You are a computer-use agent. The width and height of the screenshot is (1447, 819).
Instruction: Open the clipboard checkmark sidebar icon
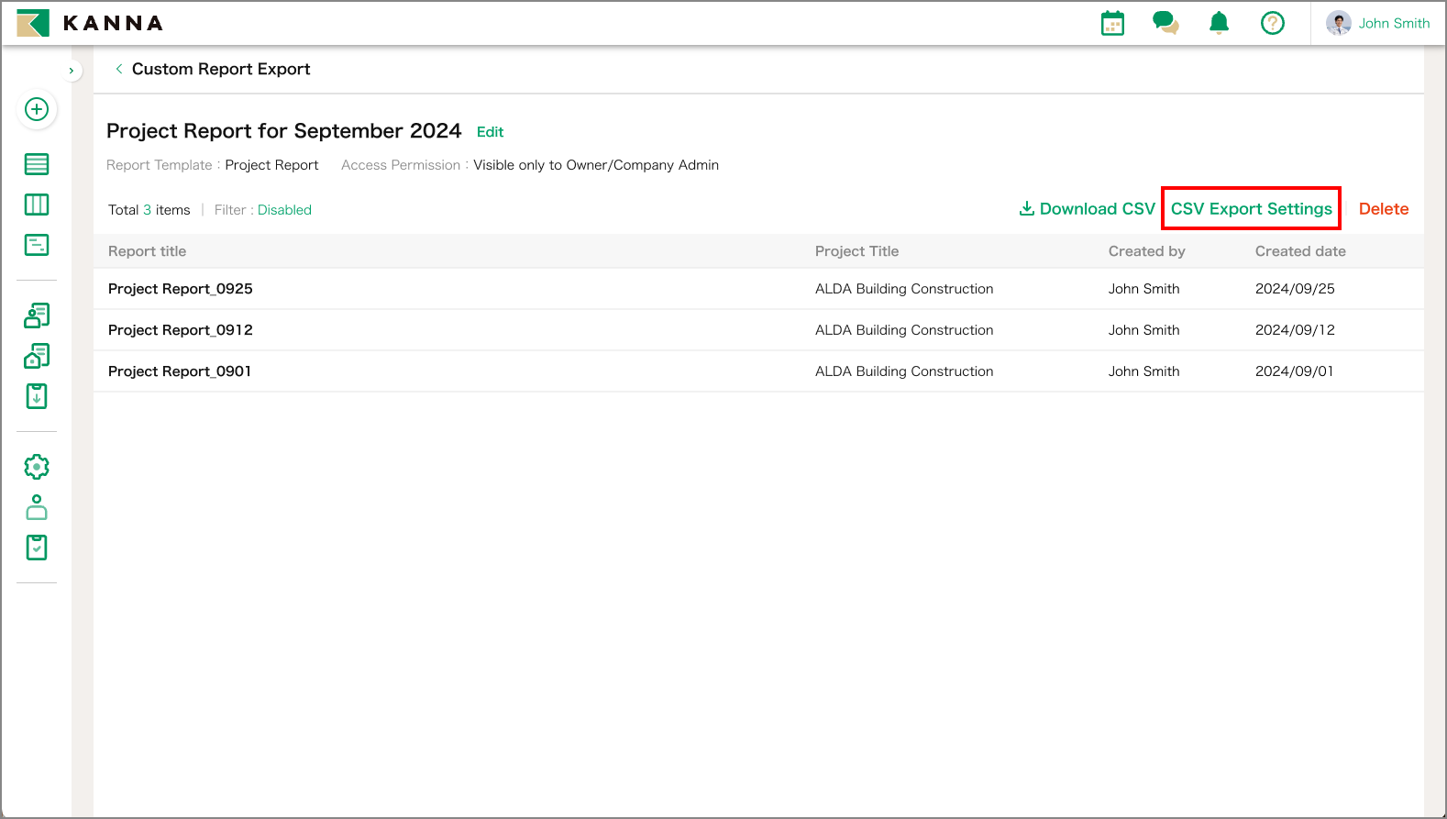tap(37, 548)
